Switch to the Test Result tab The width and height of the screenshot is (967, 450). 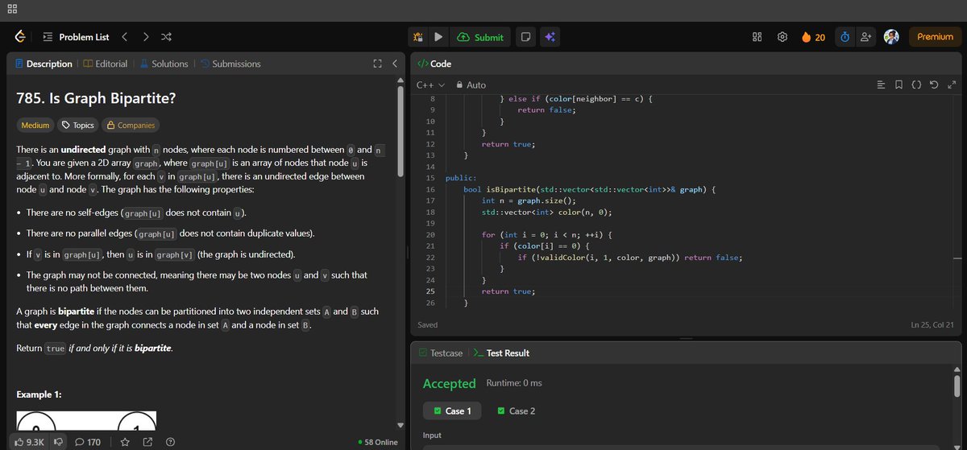tap(500, 353)
